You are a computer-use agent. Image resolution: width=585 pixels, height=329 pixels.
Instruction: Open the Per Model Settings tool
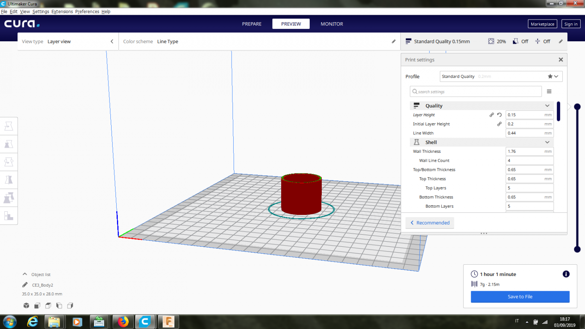pyautogui.click(x=9, y=198)
